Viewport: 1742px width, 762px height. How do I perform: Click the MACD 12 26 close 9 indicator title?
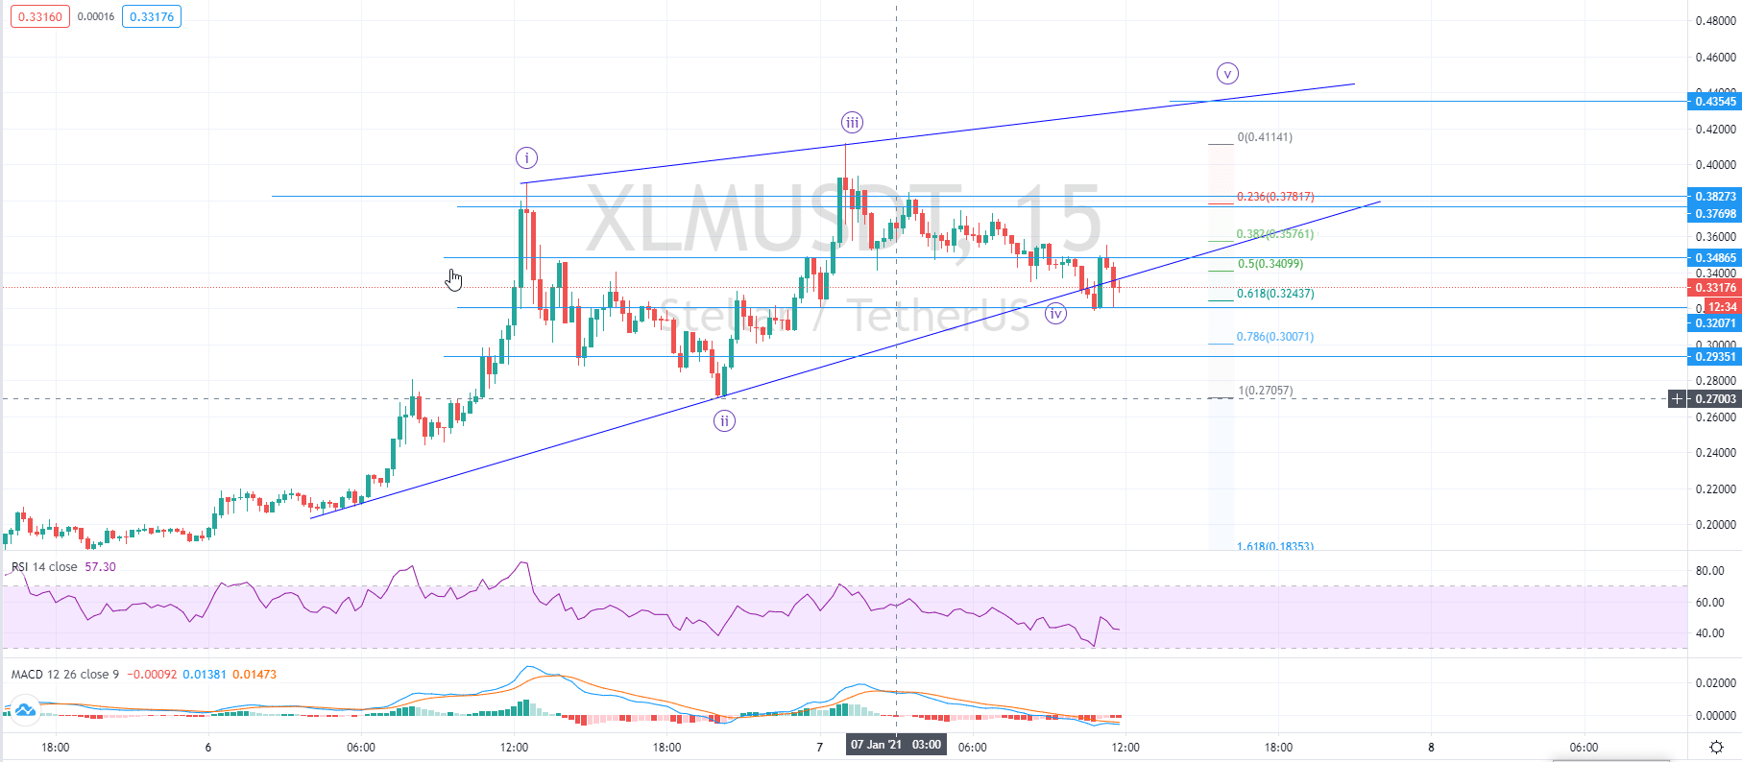pos(65,674)
